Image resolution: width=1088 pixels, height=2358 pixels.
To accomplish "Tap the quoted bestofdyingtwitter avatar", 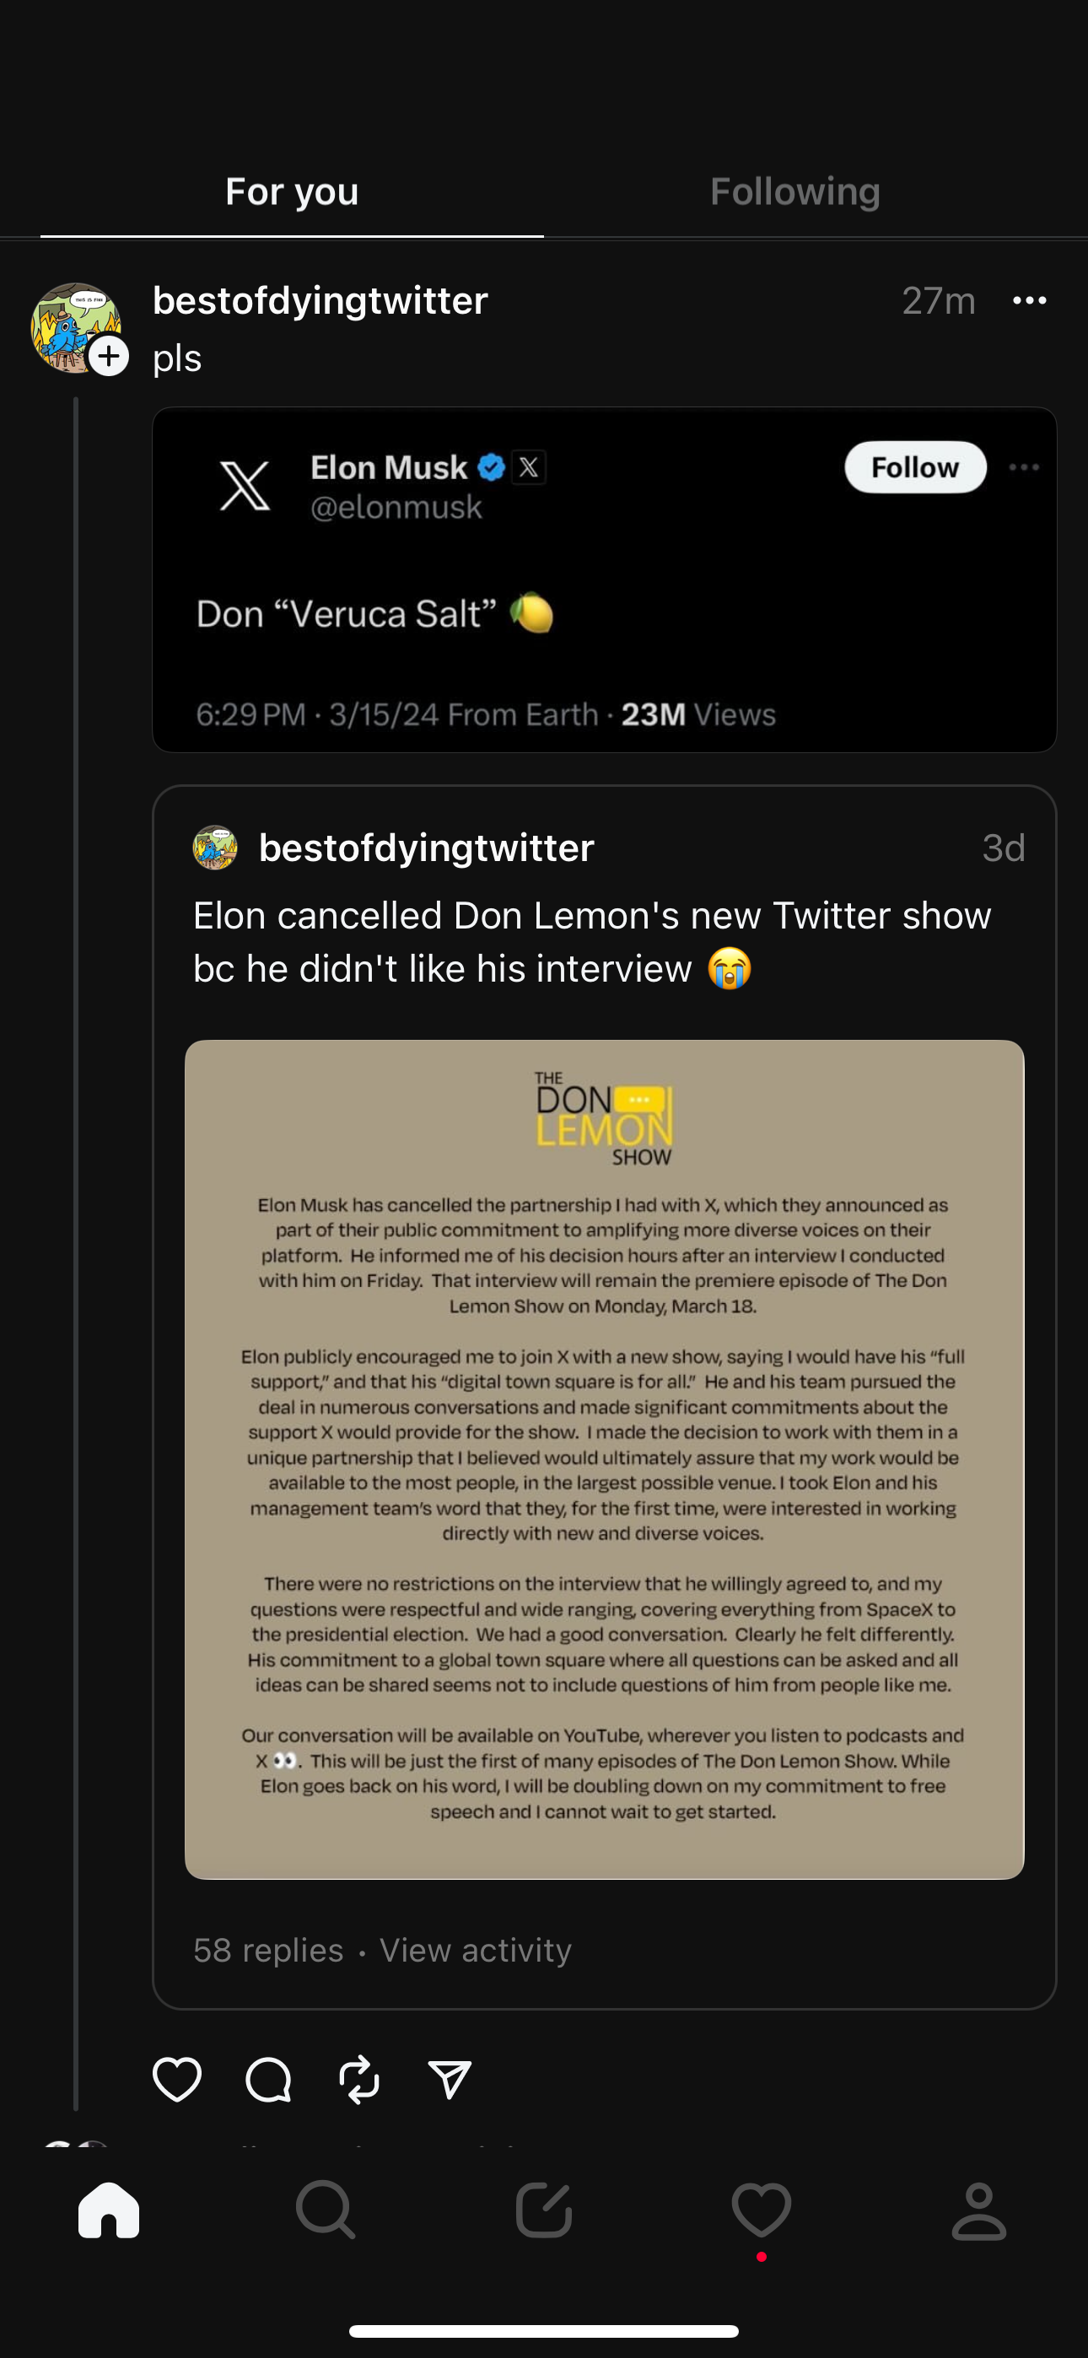I will (x=215, y=848).
